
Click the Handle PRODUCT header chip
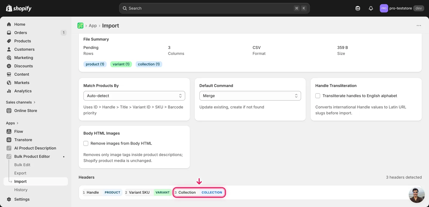102,193
